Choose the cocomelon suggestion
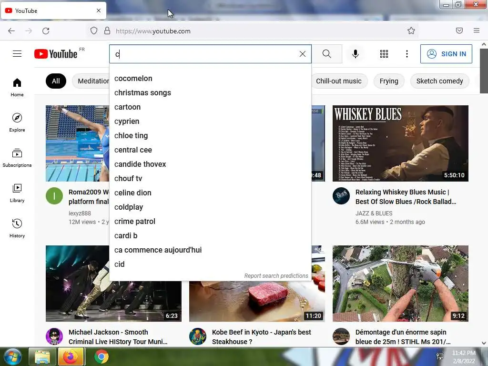Viewport: 488px width, 366px height. point(210,79)
